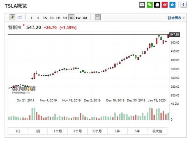
Task: Click the (+7.19%) percentage change
Action: (x=68, y=28)
